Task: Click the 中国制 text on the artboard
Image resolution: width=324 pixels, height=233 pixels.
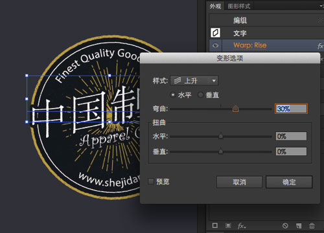Action: pos(86,112)
